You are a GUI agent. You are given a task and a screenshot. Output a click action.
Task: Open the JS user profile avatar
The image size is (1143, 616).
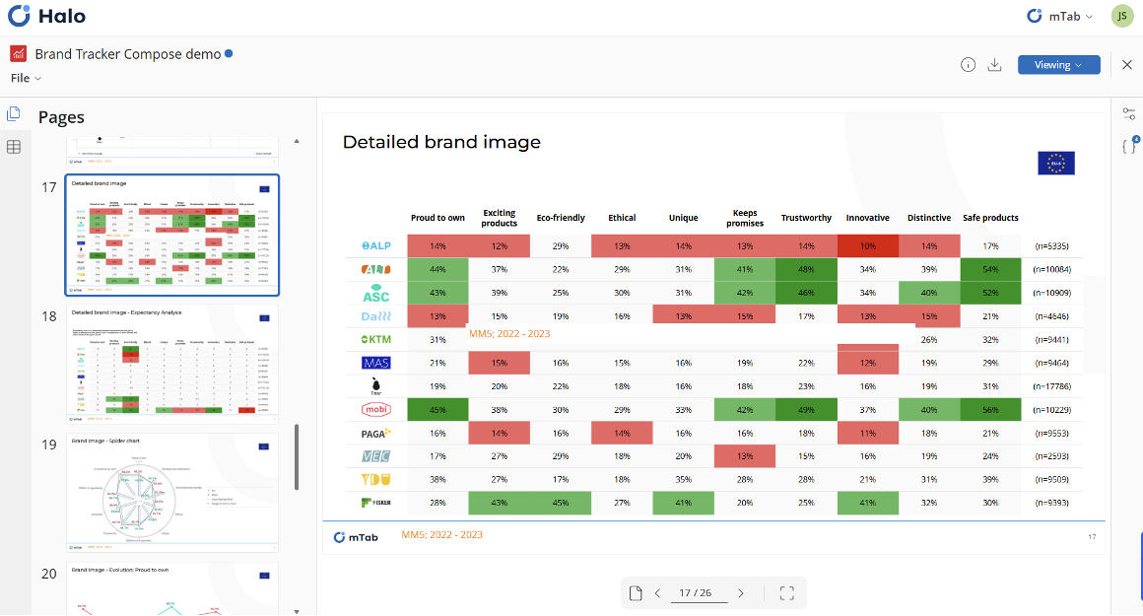[1122, 16]
